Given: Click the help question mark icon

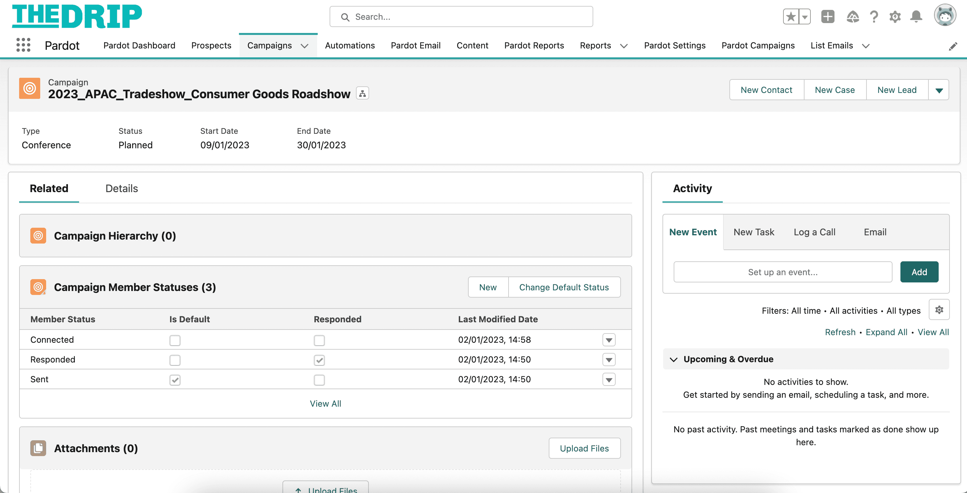Looking at the screenshot, I should click(874, 16).
